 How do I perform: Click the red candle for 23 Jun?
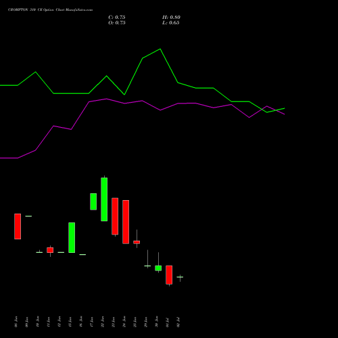click(x=115, y=216)
